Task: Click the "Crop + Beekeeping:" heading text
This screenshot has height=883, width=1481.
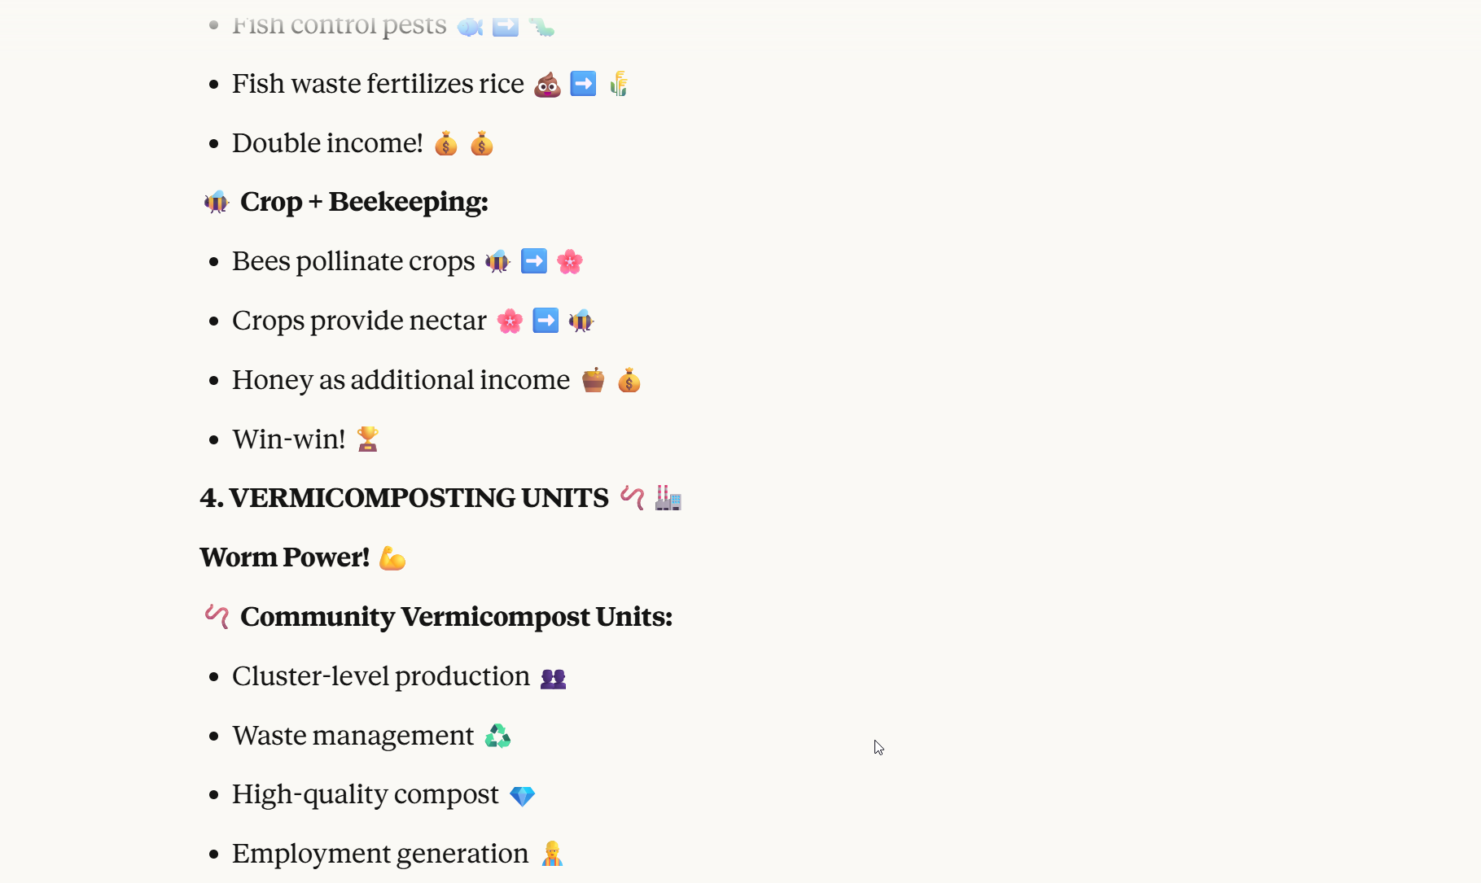Action: [x=364, y=202]
